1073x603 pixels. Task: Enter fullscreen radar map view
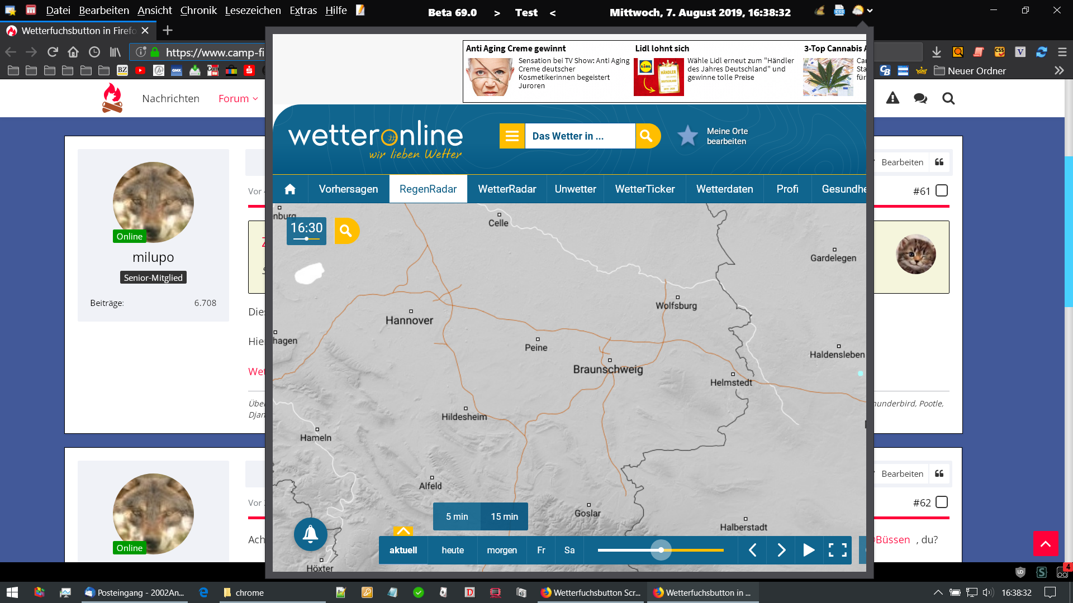coord(837,550)
